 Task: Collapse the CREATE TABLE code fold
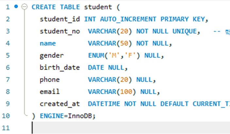coord(23,7)
